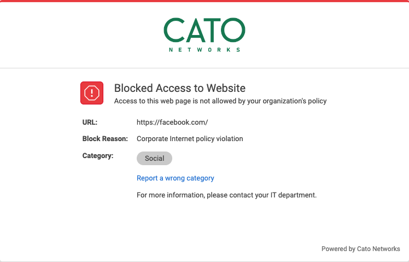Click the NETWORKS tagline under the logo
409x262 pixels.
(204, 50)
